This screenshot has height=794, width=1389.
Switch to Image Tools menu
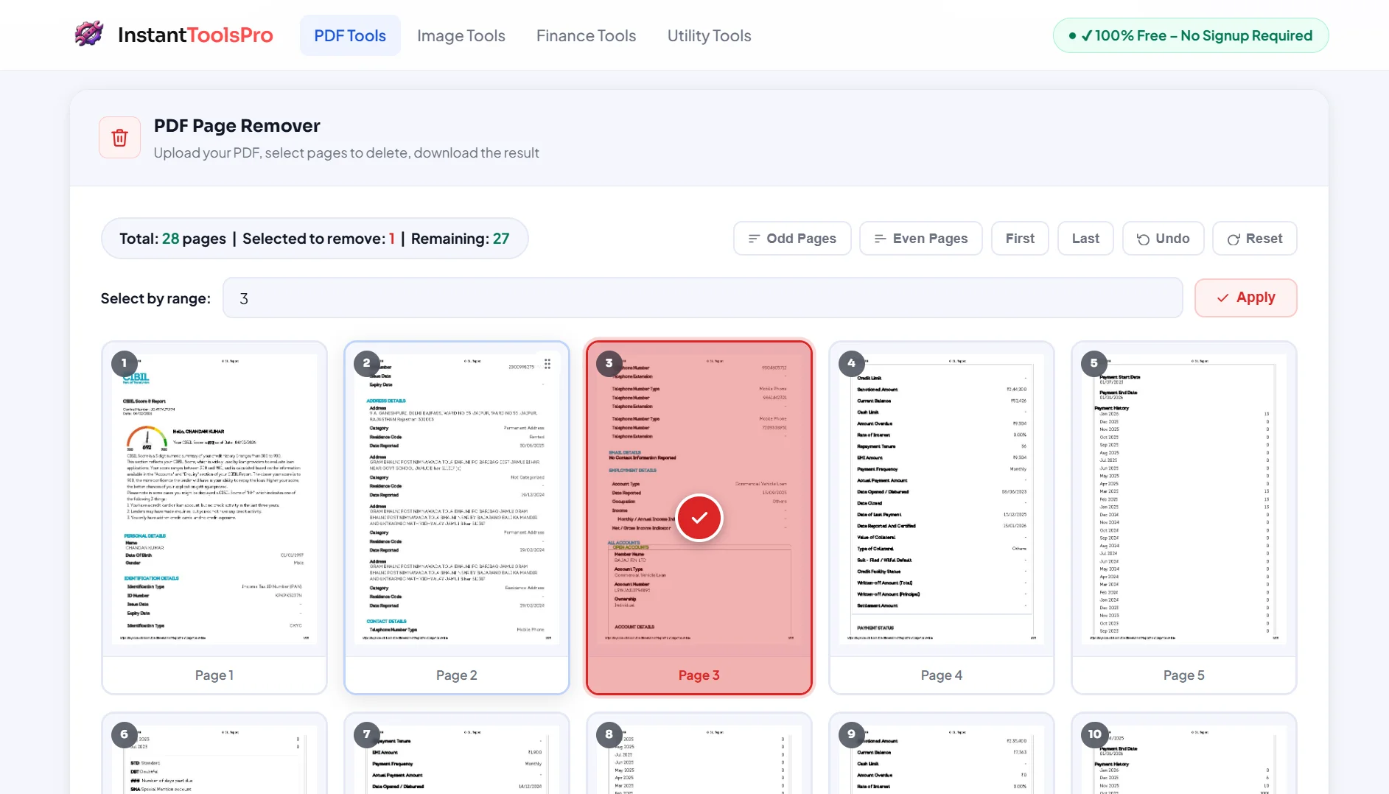pyautogui.click(x=461, y=35)
